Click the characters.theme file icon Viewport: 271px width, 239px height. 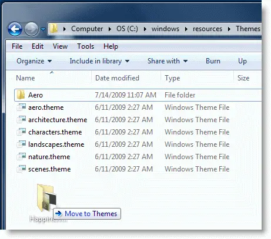21,132
